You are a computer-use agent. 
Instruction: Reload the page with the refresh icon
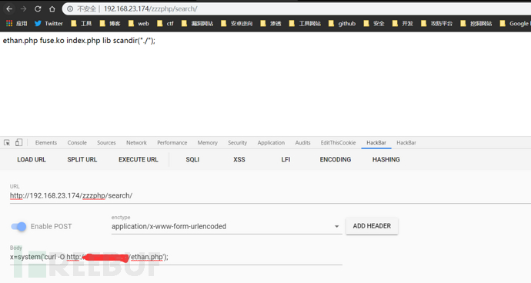[x=38, y=8]
